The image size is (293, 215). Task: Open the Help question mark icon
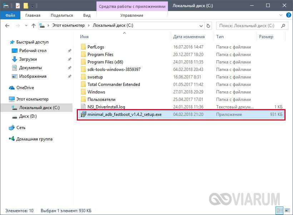click(x=288, y=15)
